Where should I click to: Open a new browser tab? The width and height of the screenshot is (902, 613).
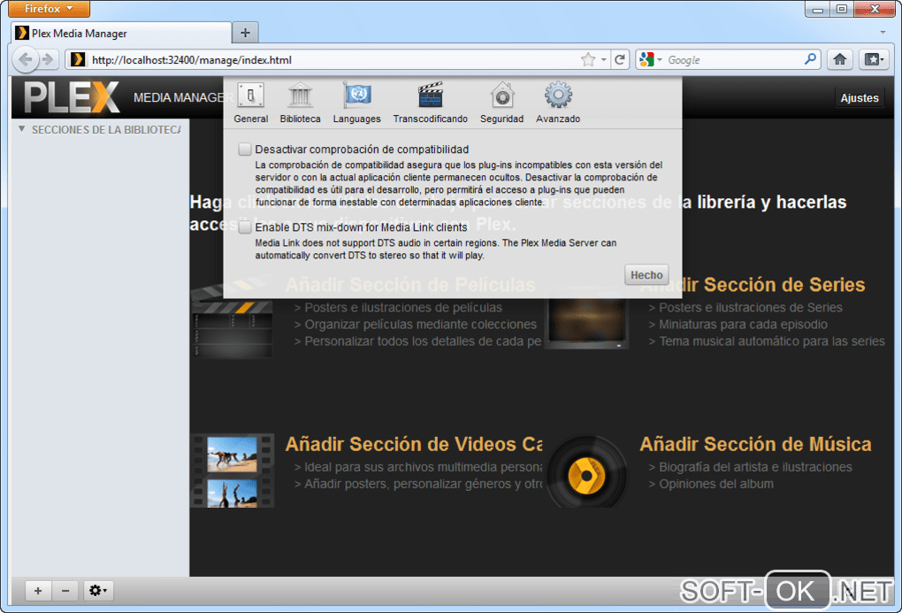point(245,33)
